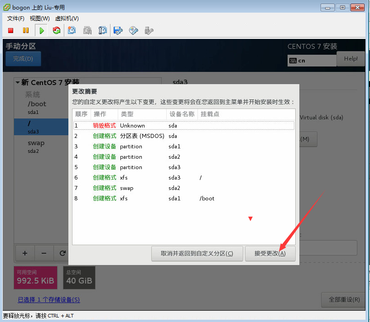Viewport: 370px width, 322px height.
Task: Select the /boot sda1 partition entry
Action: 41,108
